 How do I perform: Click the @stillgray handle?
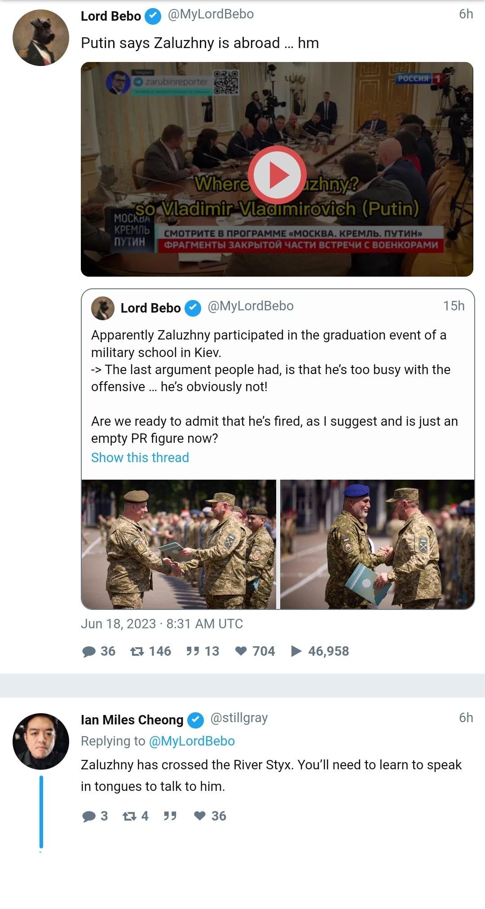[x=239, y=718]
